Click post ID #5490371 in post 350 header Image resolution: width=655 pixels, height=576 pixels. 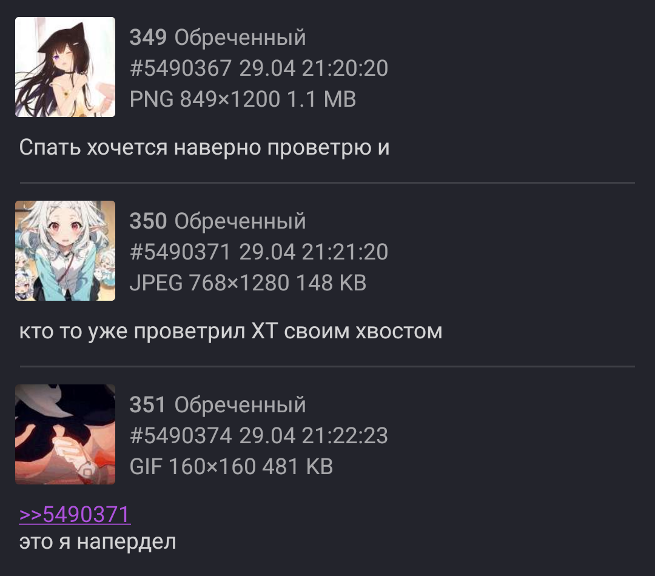coord(181,252)
